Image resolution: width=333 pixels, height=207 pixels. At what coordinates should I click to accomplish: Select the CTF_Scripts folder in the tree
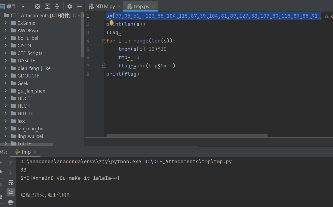[x=30, y=53]
